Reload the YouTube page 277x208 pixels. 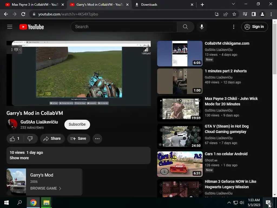(x=23, y=14)
